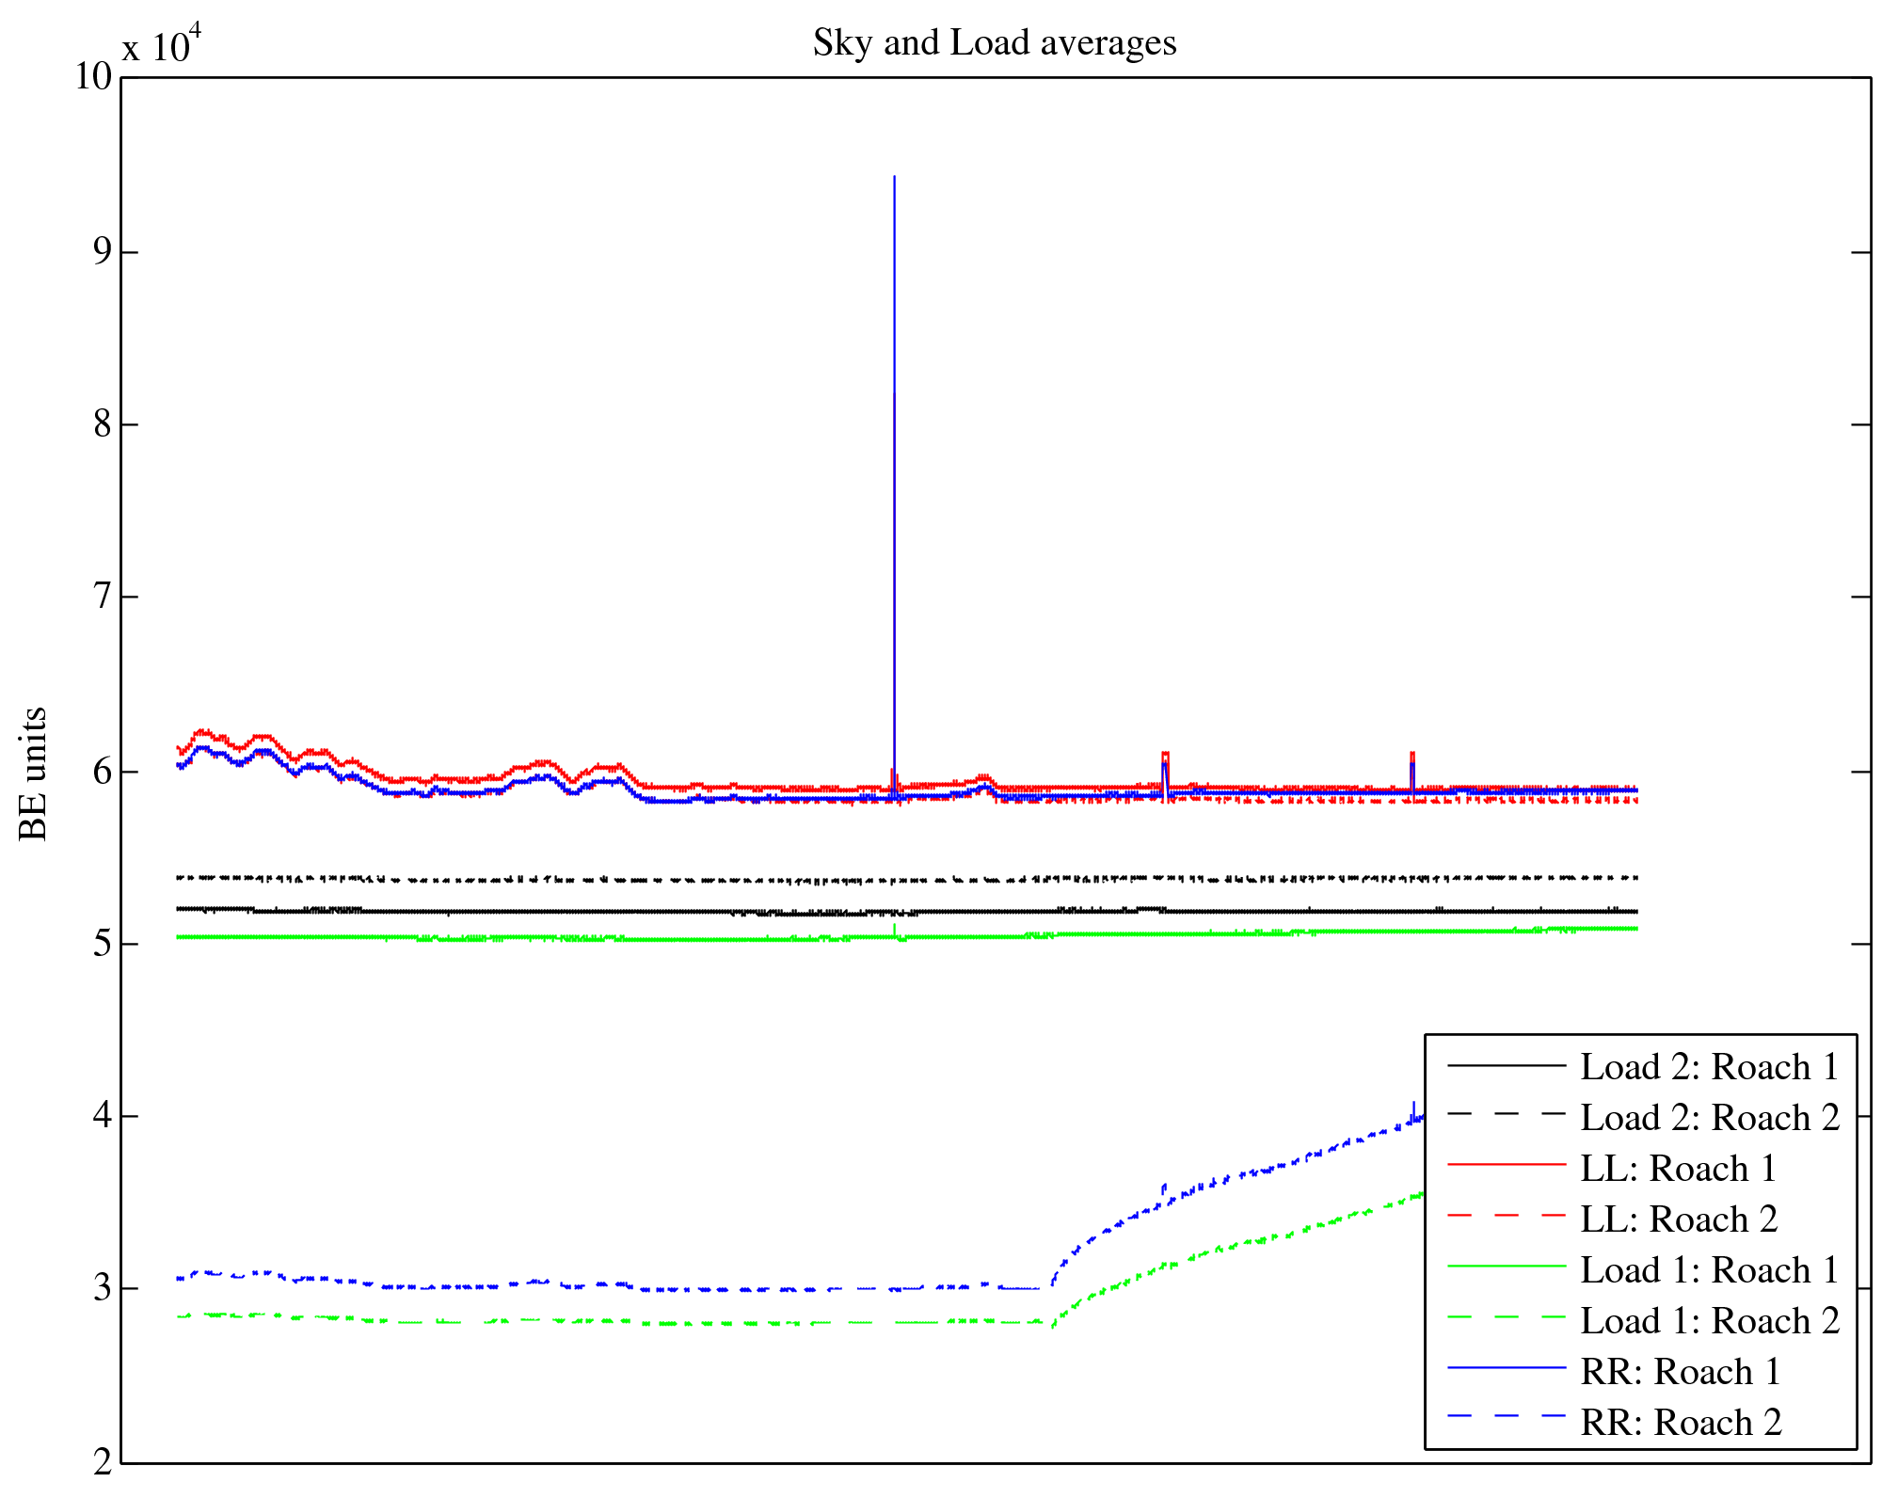
Task: Click the y-axis tick label 7
Action: 102,597
